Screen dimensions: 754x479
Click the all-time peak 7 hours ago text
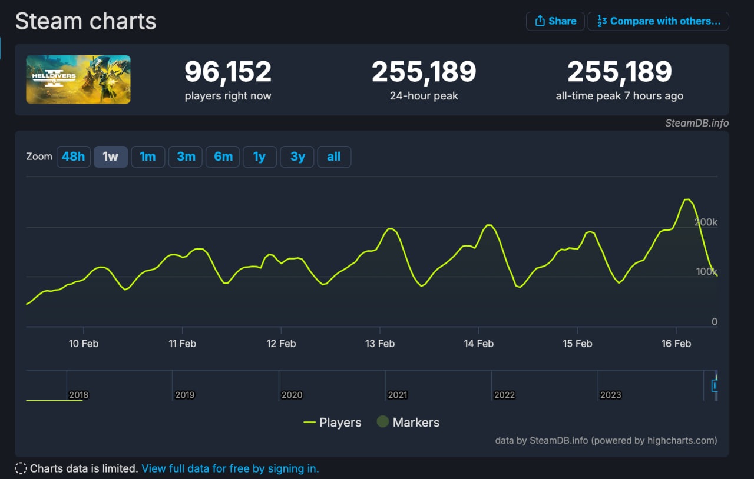coord(620,96)
